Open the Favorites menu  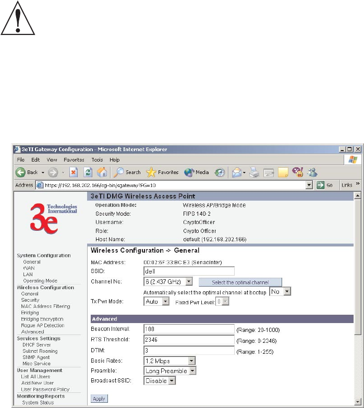click(74, 160)
